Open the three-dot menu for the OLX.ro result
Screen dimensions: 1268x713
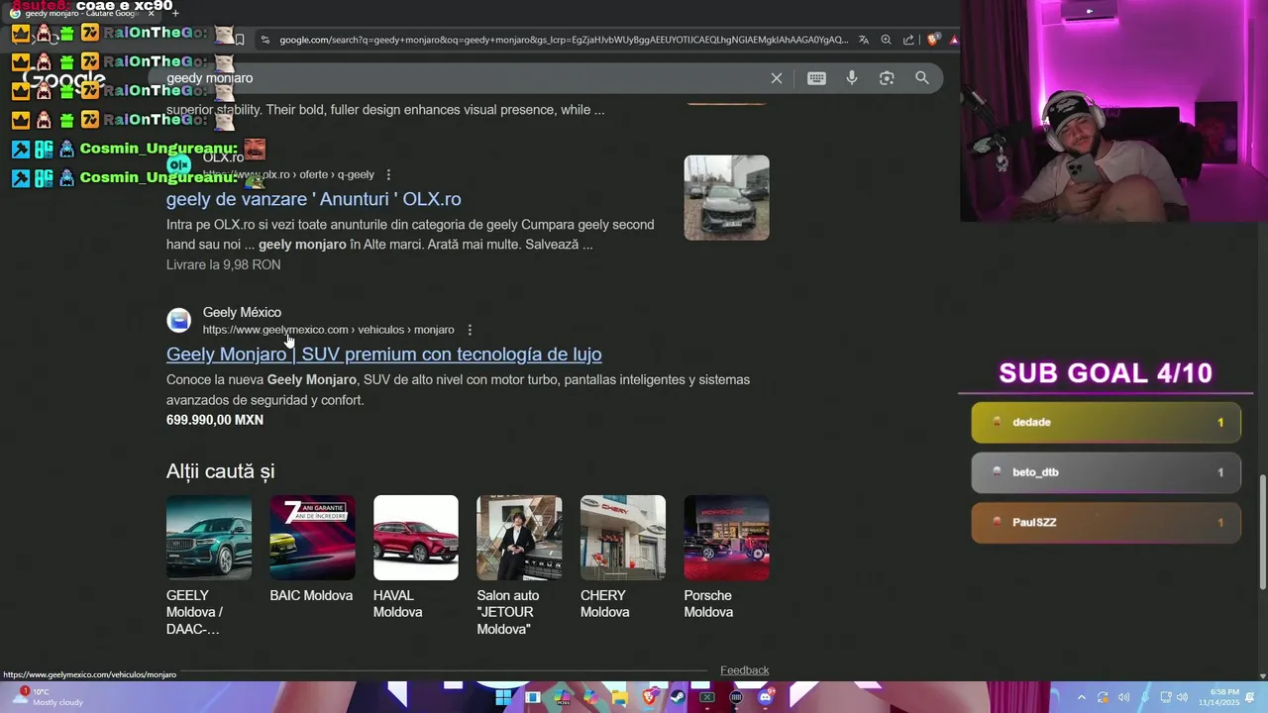(x=388, y=175)
